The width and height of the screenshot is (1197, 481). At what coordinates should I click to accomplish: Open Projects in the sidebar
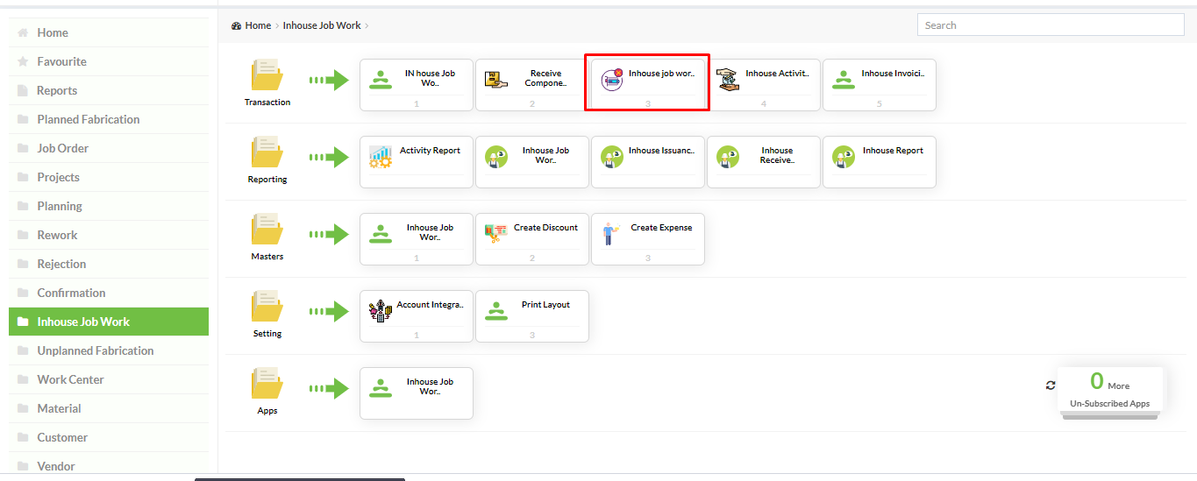[x=109, y=177]
